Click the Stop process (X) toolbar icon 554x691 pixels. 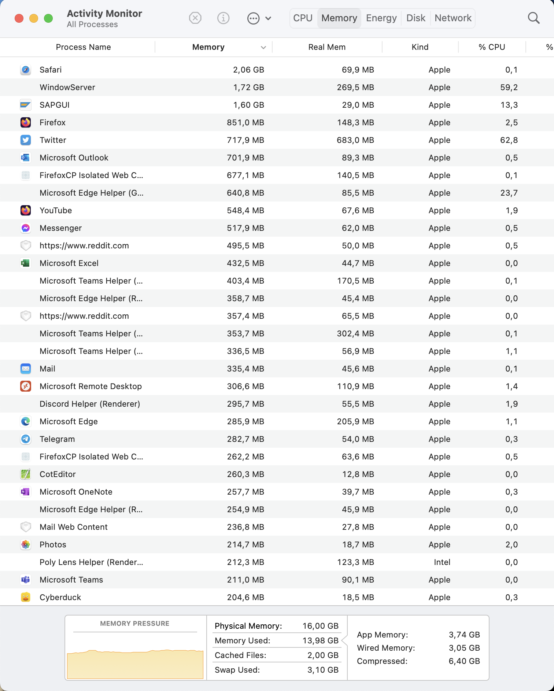pyautogui.click(x=195, y=18)
